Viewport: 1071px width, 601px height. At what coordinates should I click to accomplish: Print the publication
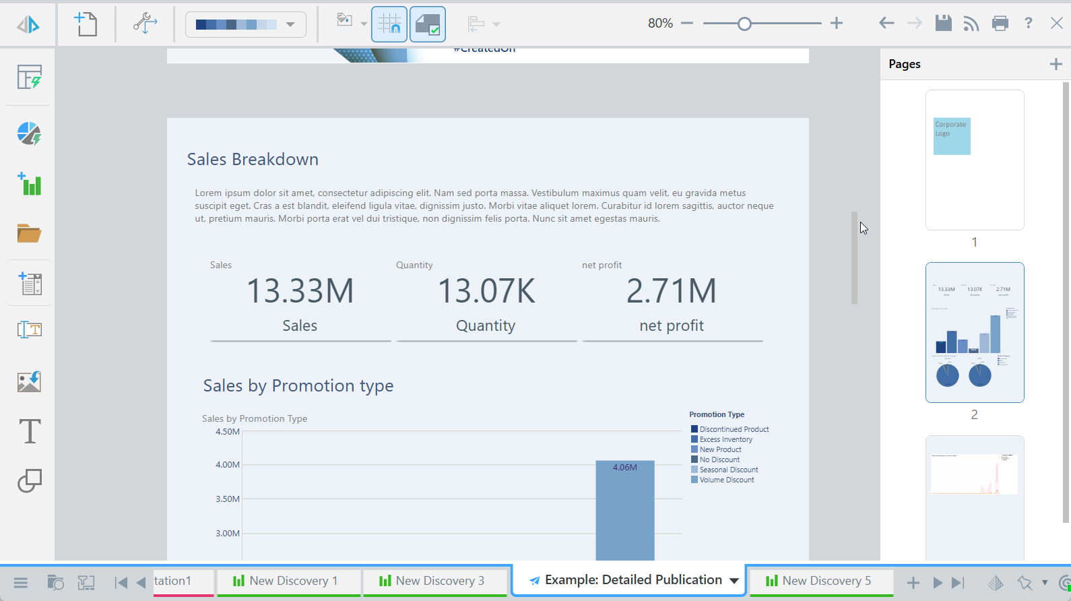1000,24
